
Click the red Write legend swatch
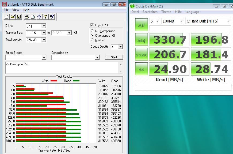pyautogui.click(x=54, y=81)
